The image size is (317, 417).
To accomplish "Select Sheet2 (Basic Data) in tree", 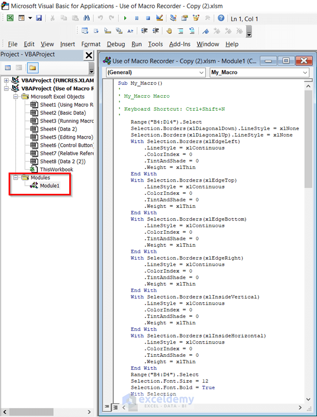I will [63, 113].
